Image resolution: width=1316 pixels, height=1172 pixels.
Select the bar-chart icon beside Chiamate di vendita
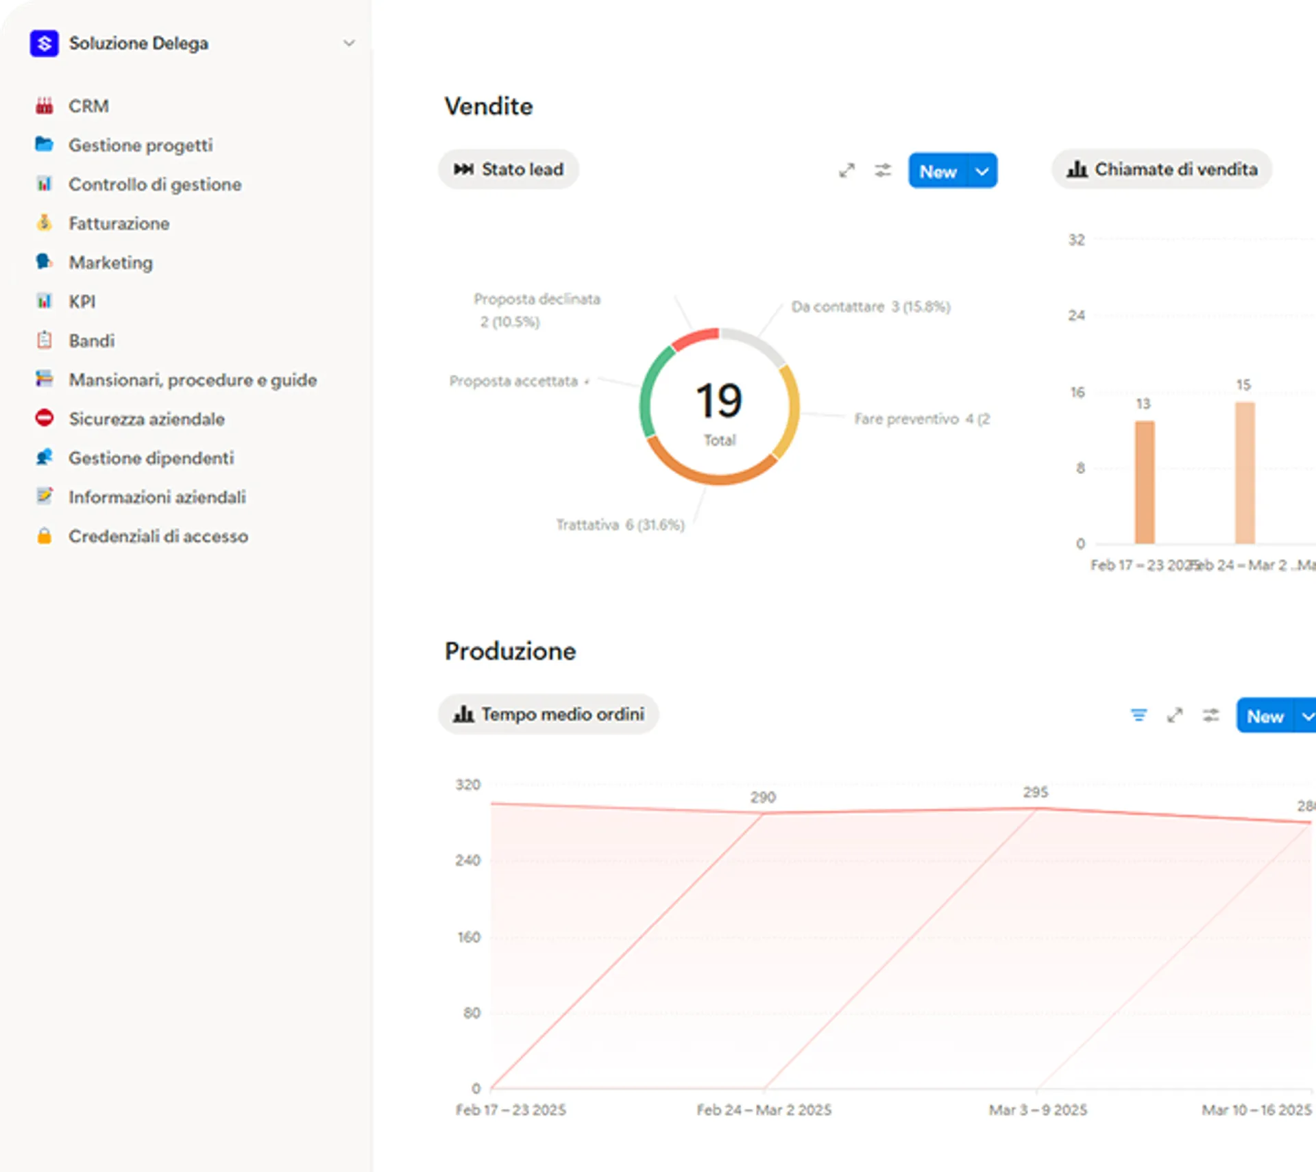1077,170
